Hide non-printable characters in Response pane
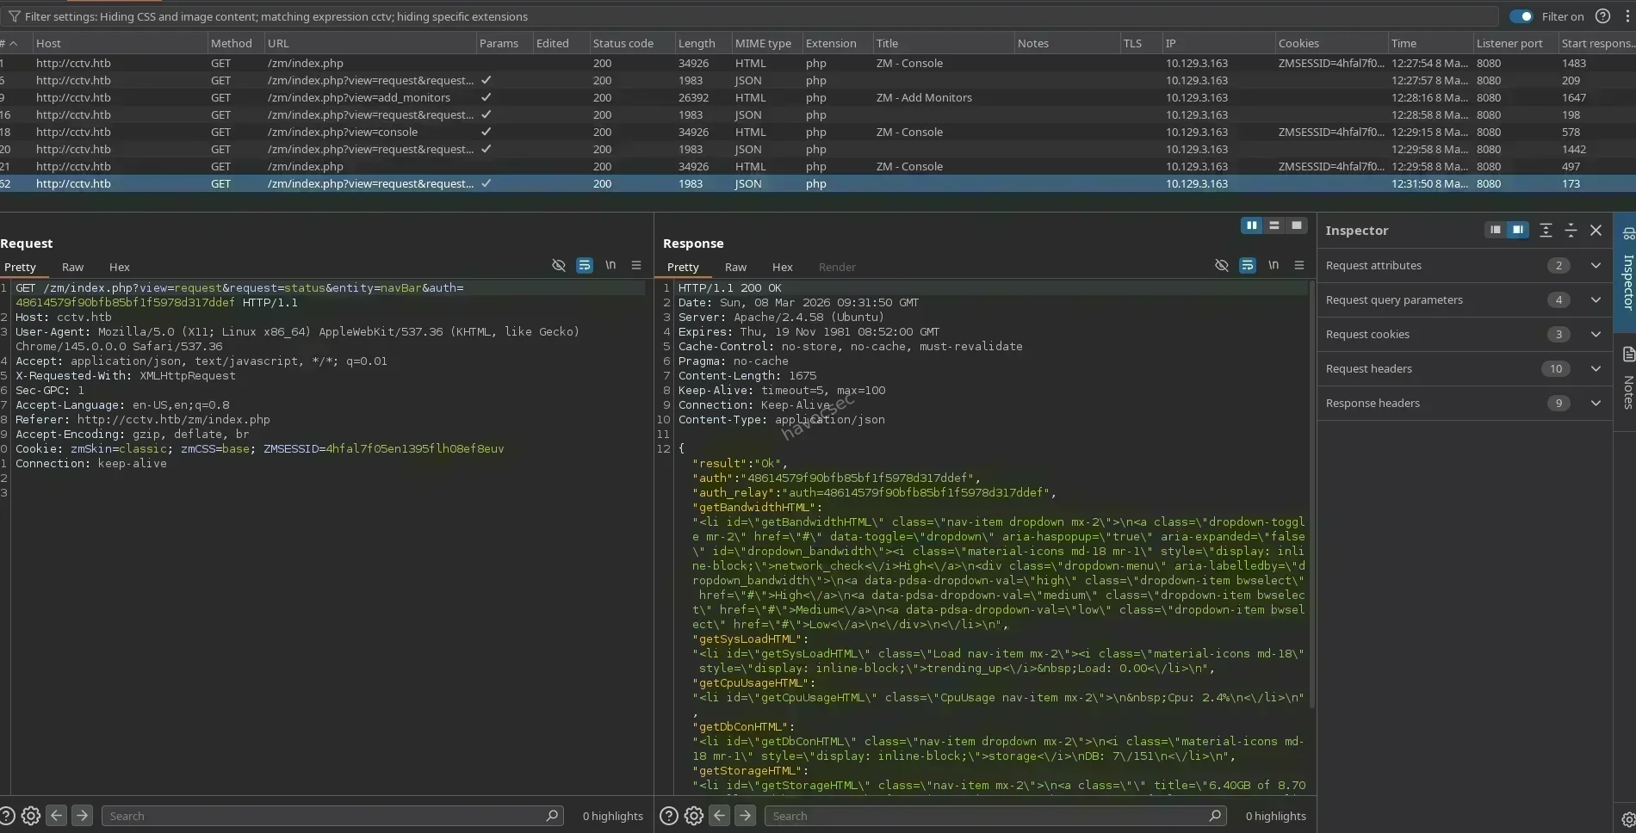This screenshot has height=833, width=1636. tap(1221, 265)
